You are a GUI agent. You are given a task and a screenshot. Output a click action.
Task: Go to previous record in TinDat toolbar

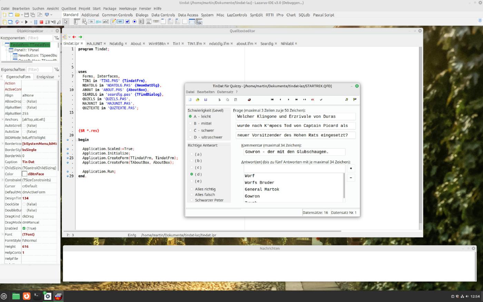click(280, 99)
